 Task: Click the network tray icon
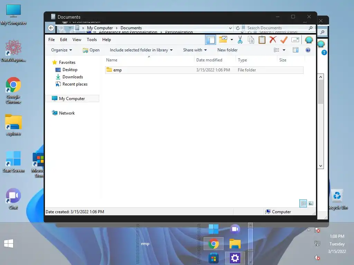317,243
